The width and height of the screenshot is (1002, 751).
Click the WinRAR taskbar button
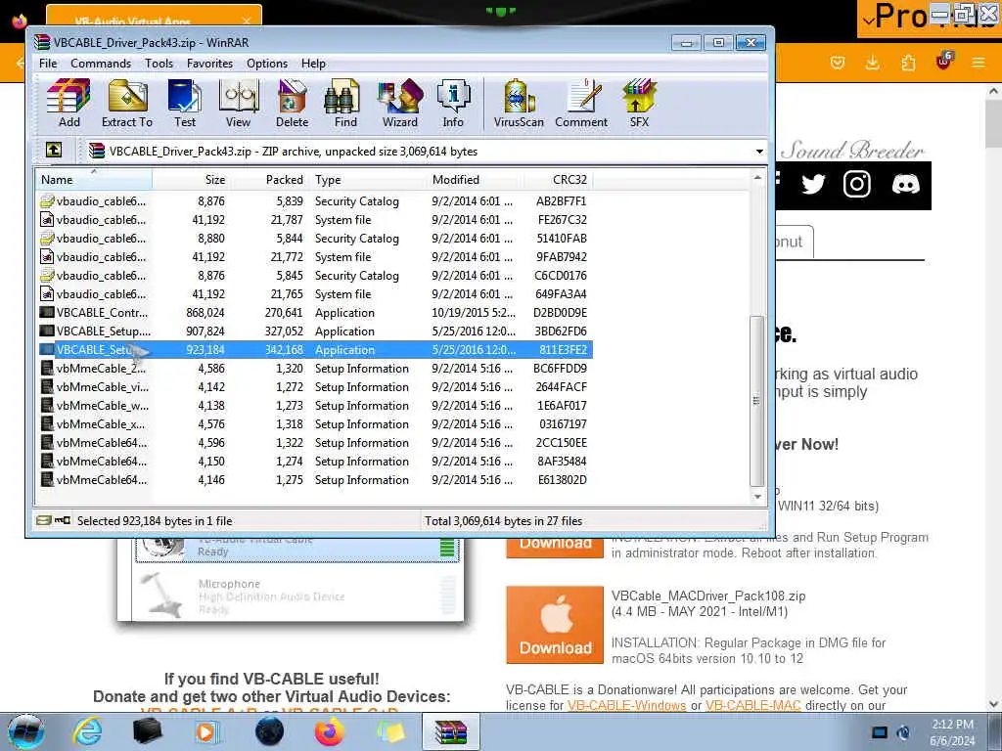(451, 731)
